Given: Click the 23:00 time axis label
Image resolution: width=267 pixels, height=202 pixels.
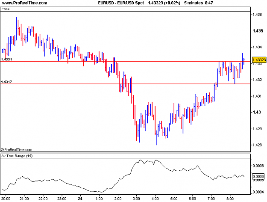Looking at the screenshot, I should point(62,199).
